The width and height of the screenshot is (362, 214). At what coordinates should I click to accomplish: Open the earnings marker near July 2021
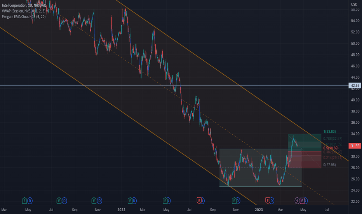[59, 201]
